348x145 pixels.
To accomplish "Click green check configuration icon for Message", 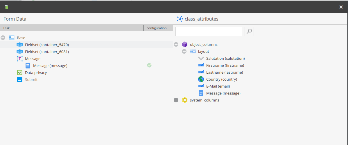I will point(149,65).
